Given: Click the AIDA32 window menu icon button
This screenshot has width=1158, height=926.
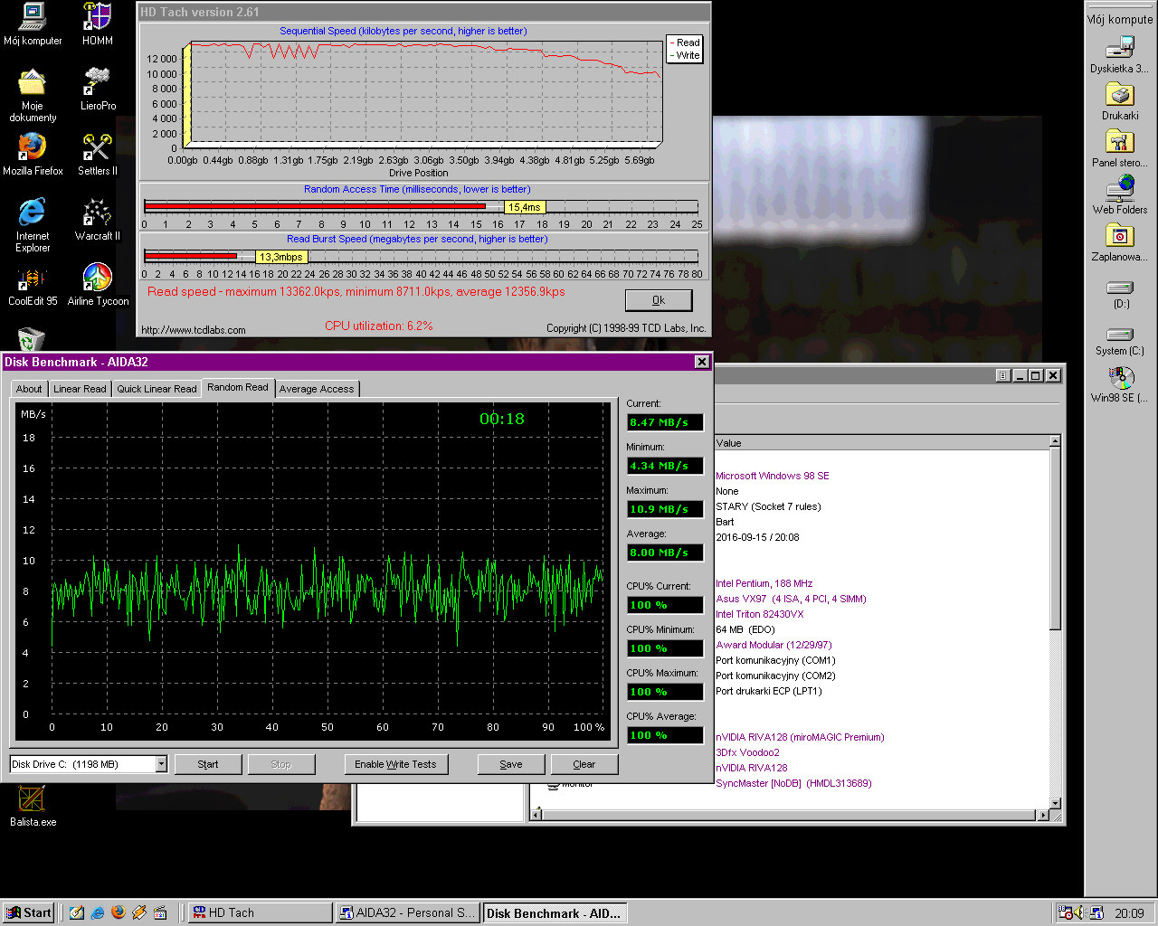Looking at the screenshot, I should 1002,375.
